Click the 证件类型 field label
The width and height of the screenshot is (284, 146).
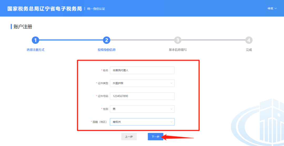103,83
